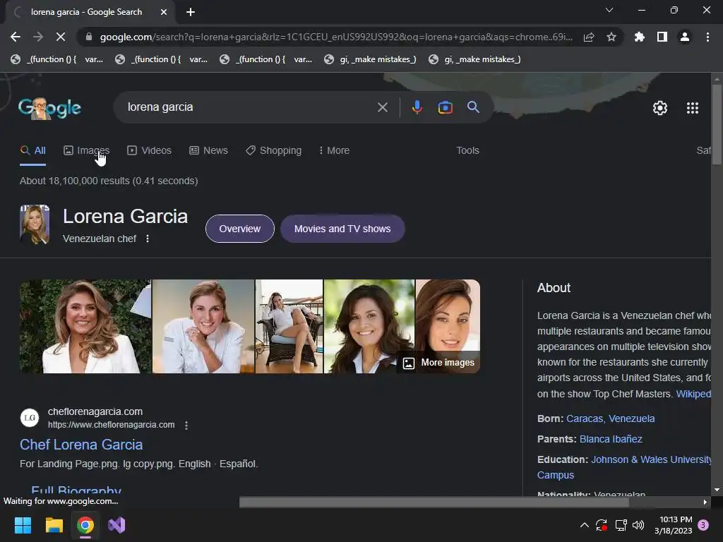Open the Google apps grid
Screen dimensions: 723x542
pos(693,108)
